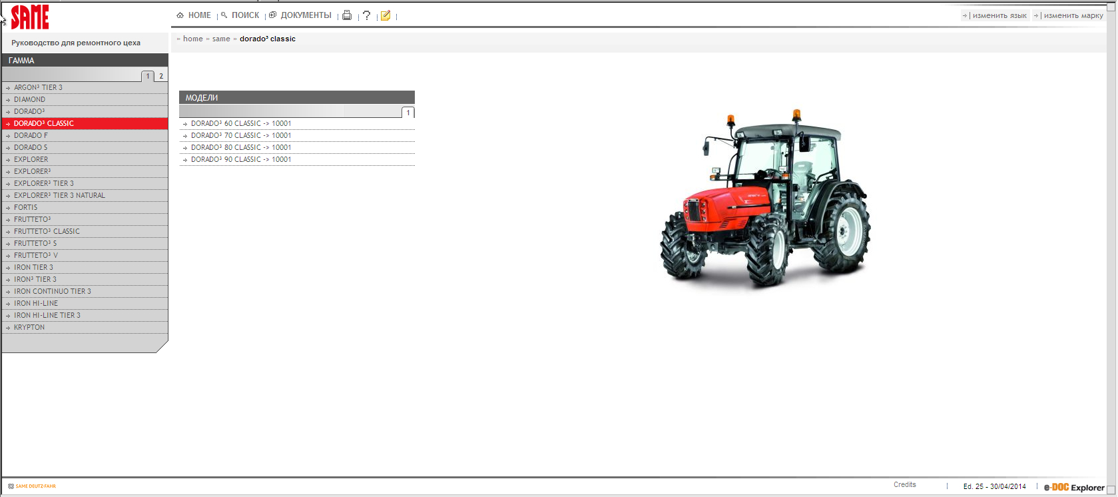The height and width of the screenshot is (497, 1118).
Task: Choose FRUTTETO³ CLASSIC in range list
Action: tap(47, 231)
